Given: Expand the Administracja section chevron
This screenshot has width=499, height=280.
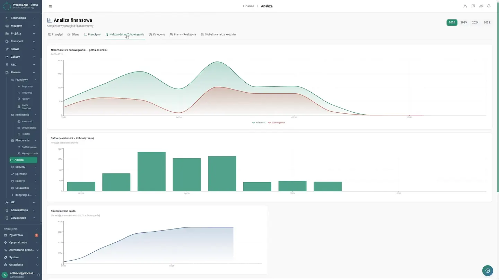Looking at the screenshot, I should [x=34, y=210].
